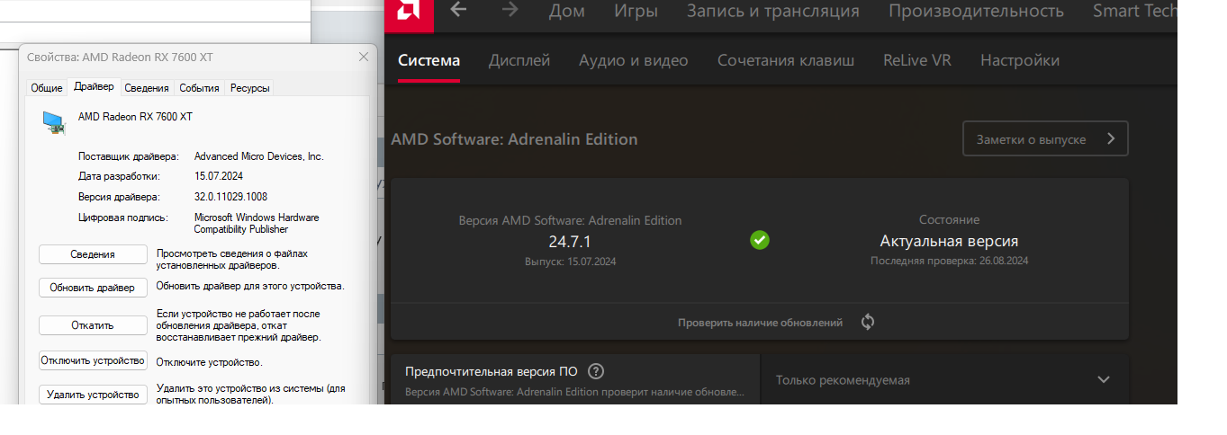Click the Advanced Micro Devices, Inc. text

tap(258, 156)
